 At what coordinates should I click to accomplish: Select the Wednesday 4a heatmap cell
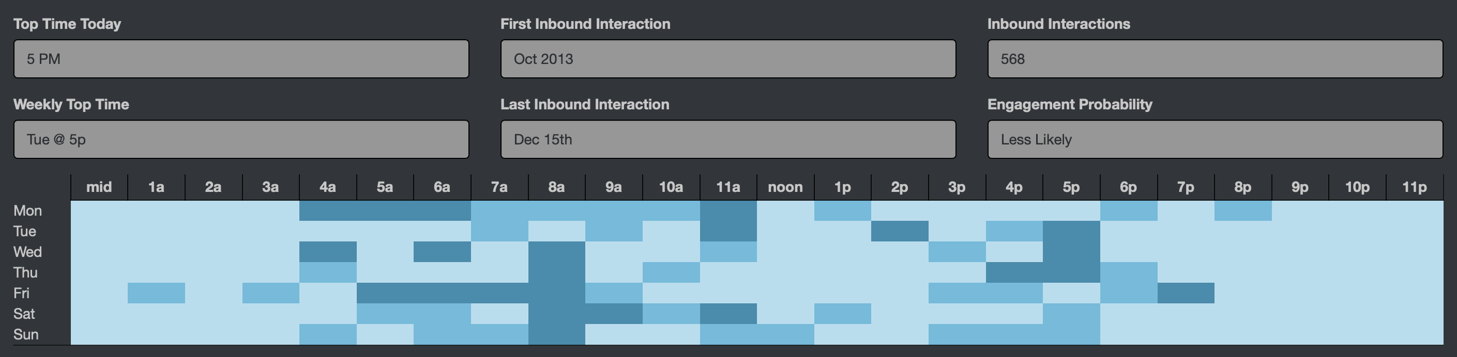(x=328, y=252)
